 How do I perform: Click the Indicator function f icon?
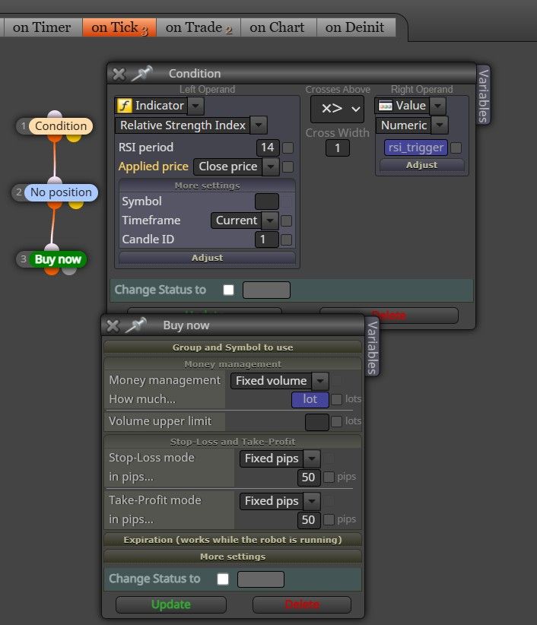tap(125, 106)
